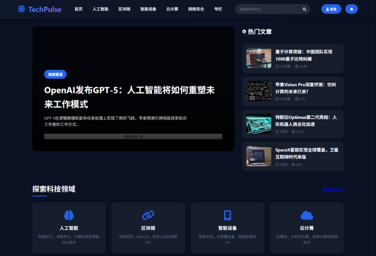Open article 特斯拉Optimus第二代亮相 title
The width and height of the screenshot is (376, 256).
coord(306,121)
